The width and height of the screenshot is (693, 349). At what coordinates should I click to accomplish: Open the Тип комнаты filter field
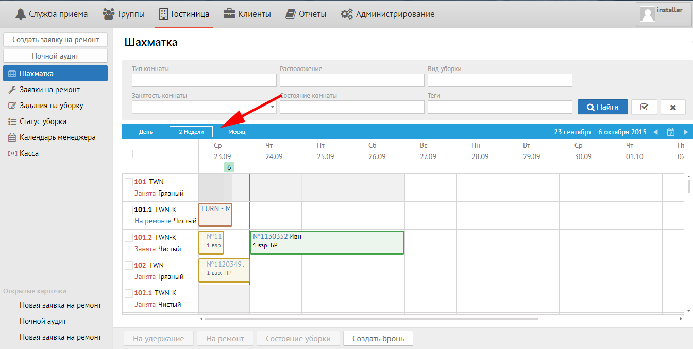click(204, 80)
